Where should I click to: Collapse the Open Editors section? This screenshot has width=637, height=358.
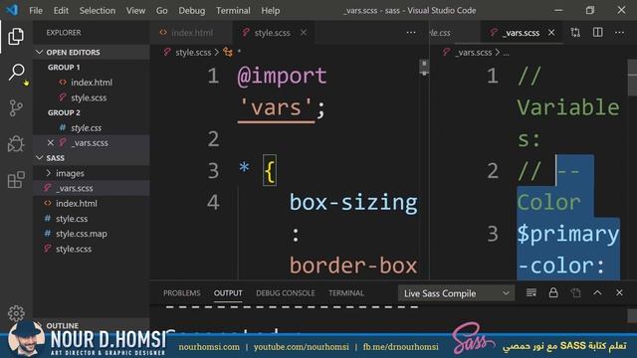coord(92,52)
